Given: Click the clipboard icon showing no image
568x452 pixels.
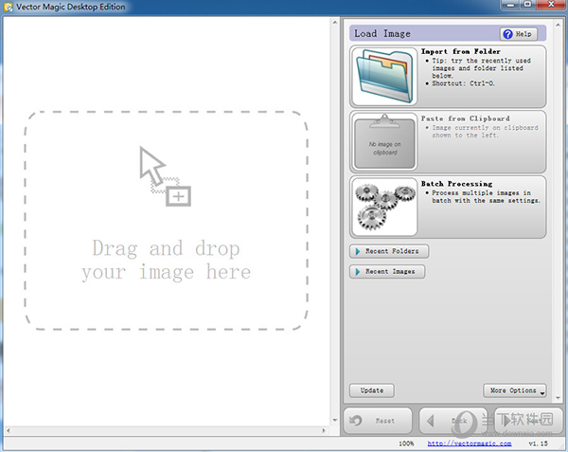Looking at the screenshot, I should tap(384, 142).
